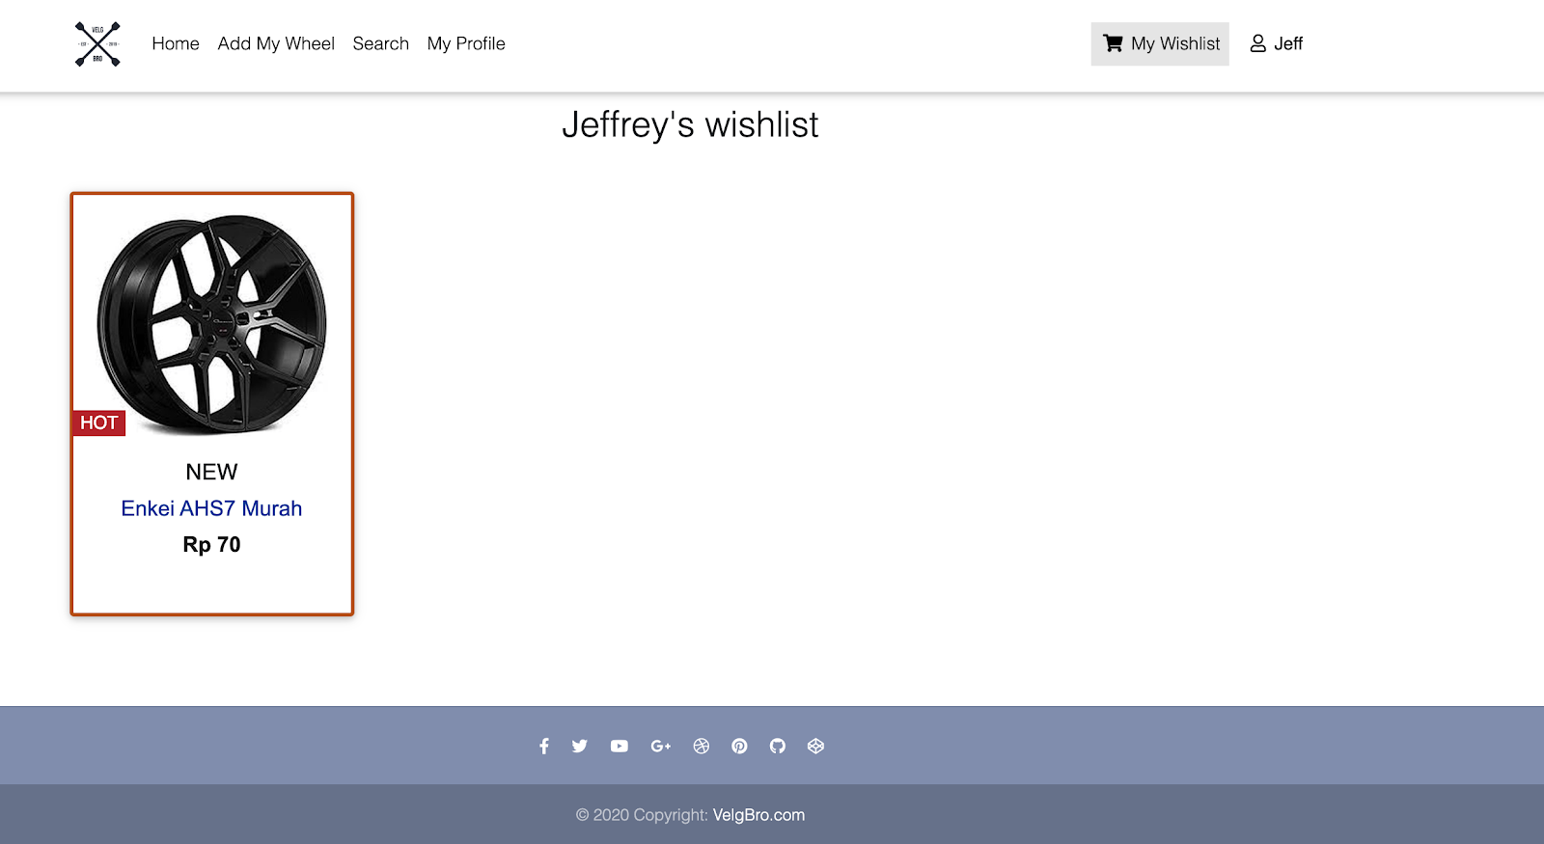Image resolution: width=1544 pixels, height=844 pixels.
Task: Click the Enkei AHS7 Murah product link
Action: [211, 508]
